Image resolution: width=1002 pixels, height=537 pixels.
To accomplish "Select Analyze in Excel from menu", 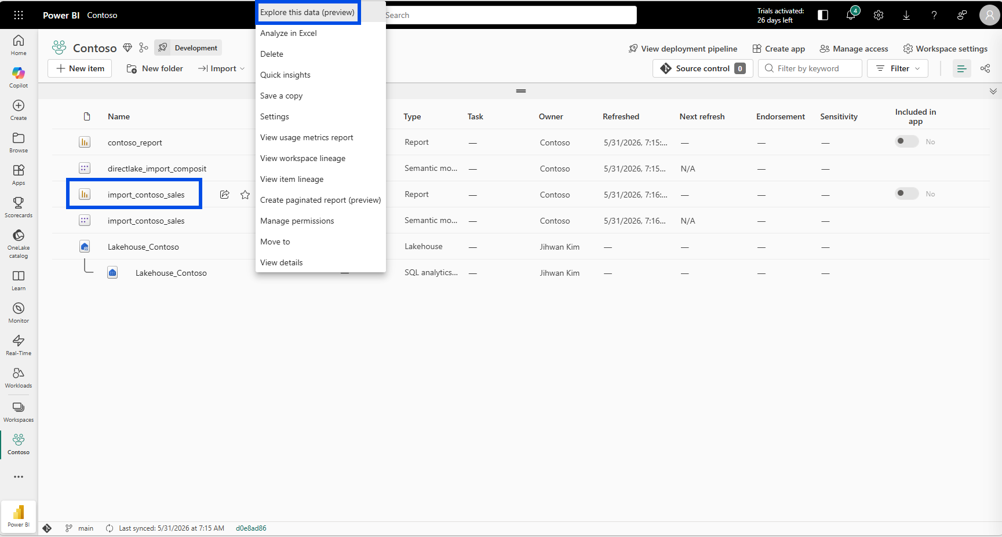I will click(320, 33).
